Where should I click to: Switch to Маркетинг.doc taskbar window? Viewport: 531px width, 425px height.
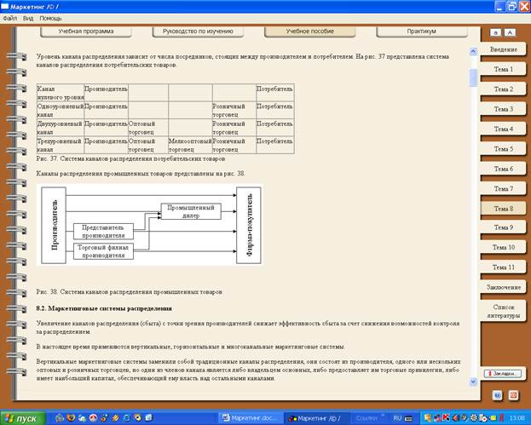point(251,418)
